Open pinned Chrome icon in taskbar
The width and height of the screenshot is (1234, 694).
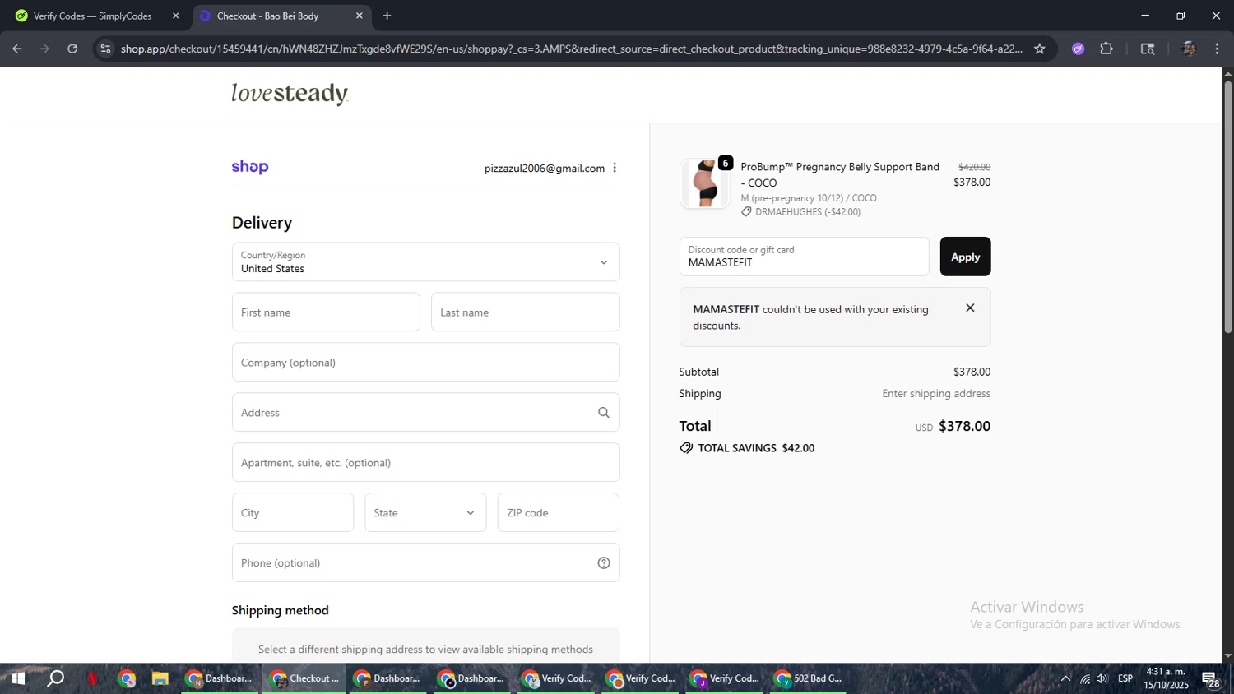pyautogui.click(x=127, y=678)
